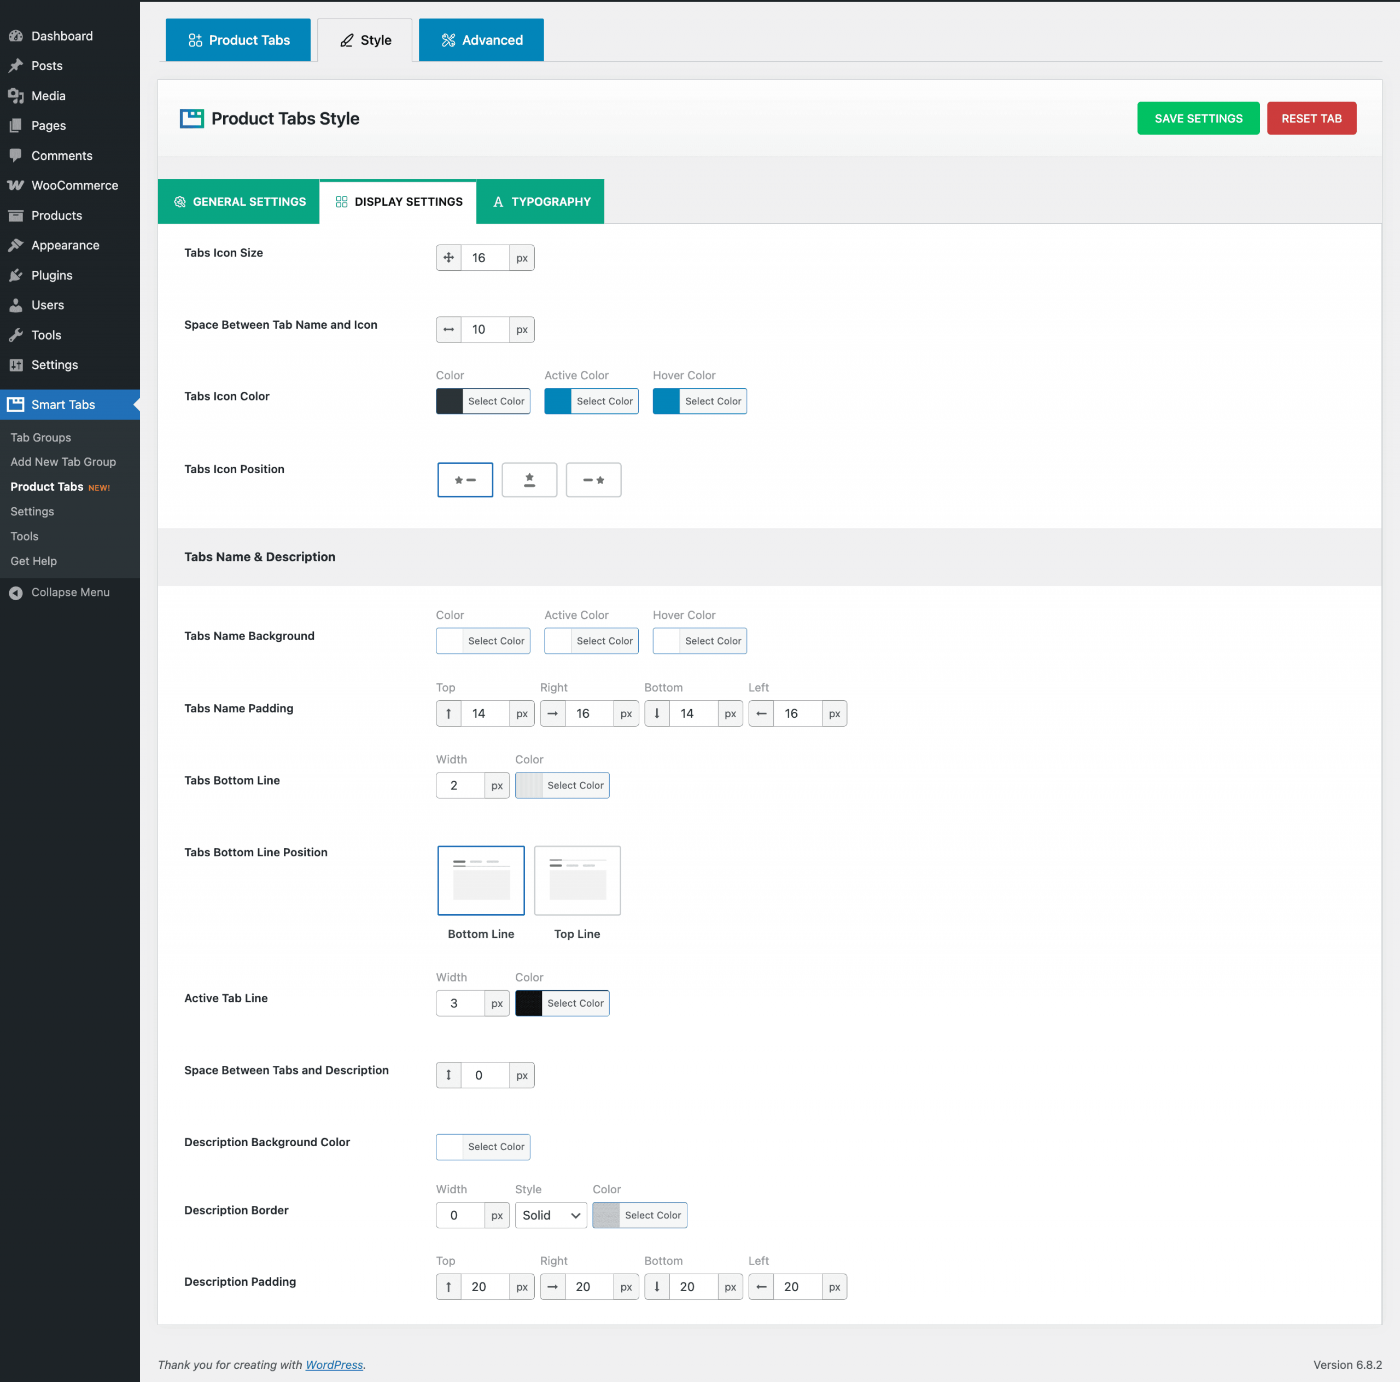
Task: Open Smart Tabs Settings submenu item
Action: click(32, 511)
